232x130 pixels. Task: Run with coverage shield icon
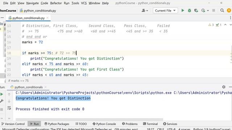coord(196,10)
